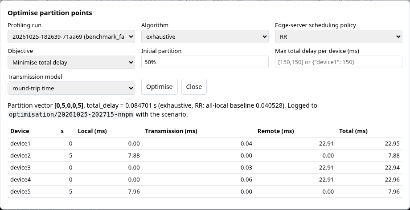This screenshot has height=210, width=410.
Task: Click the Total (ms) column header
Action: (353, 131)
